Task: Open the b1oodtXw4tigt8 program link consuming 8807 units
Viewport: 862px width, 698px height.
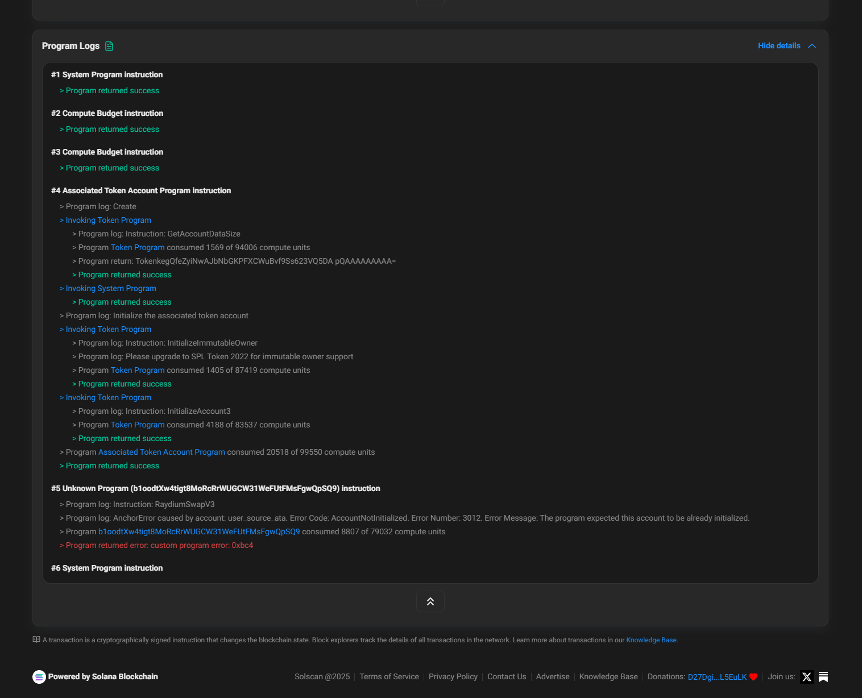Action: click(x=199, y=531)
